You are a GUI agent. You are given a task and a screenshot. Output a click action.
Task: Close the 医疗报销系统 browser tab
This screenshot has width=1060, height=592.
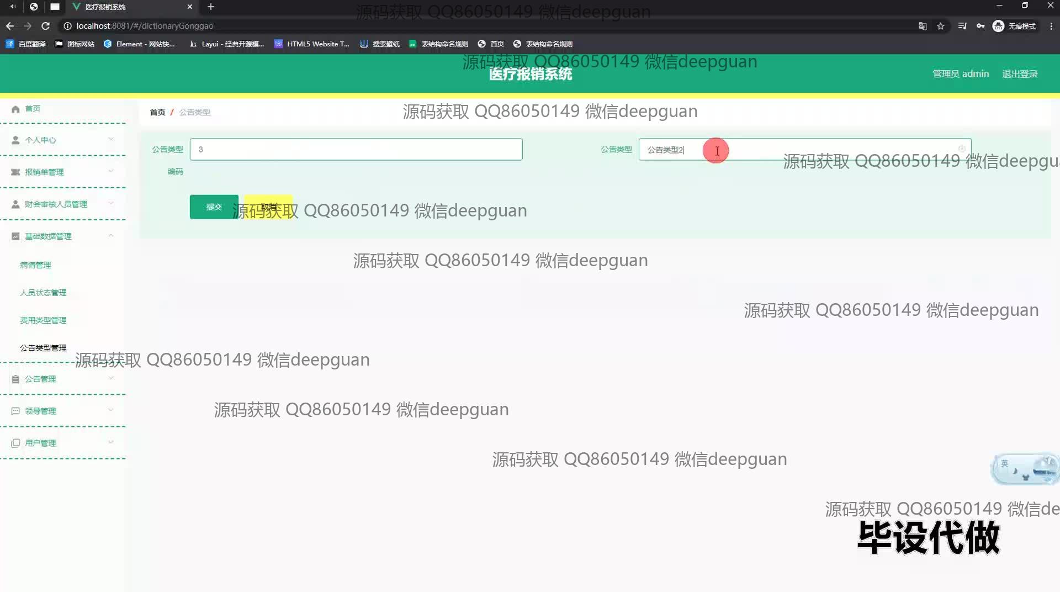pyautogui.click(x=190, y=7)
